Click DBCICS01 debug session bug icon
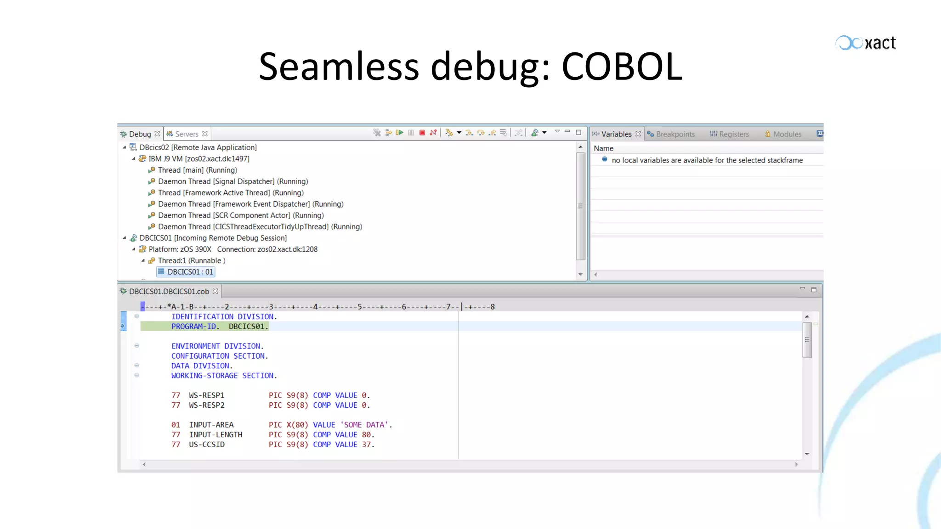This screenshot has height=529, width=941. 133,238
